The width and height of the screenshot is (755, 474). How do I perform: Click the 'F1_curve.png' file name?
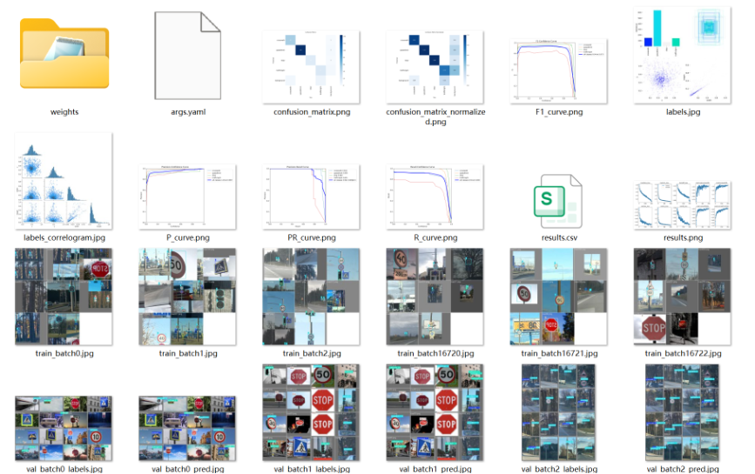[559, 112]
